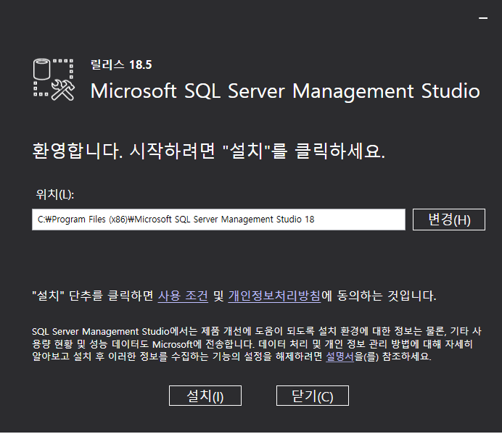Screen dimensions: 502x434
Task: Open the 설명서 documentation link
Action: pyautogui.click(x=340, y=356)
